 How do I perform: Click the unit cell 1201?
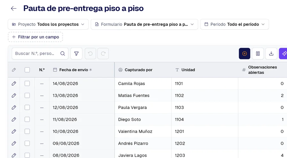(205, 131)
